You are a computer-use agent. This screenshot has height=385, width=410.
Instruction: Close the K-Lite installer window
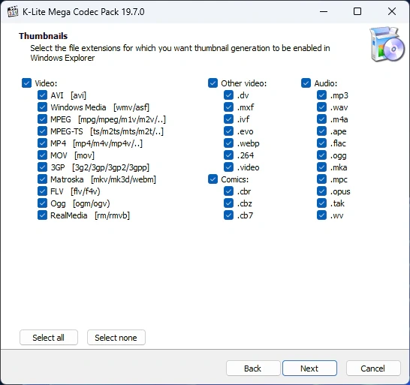click(392, 11)
